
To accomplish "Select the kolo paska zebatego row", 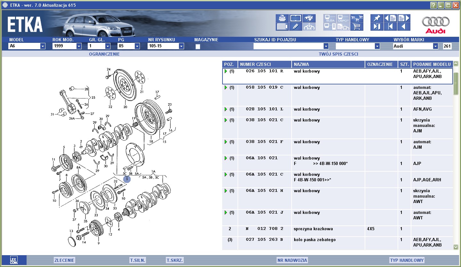I will click(338, 243).
